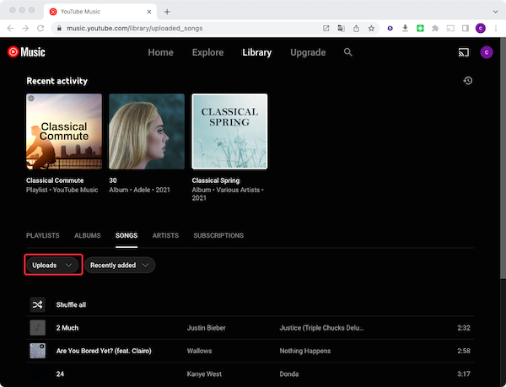Click the YouTube Music logo

coord(25,52)
